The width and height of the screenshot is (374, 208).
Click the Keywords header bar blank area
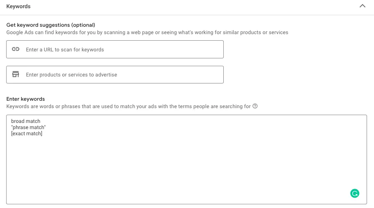tap(191, 7)
